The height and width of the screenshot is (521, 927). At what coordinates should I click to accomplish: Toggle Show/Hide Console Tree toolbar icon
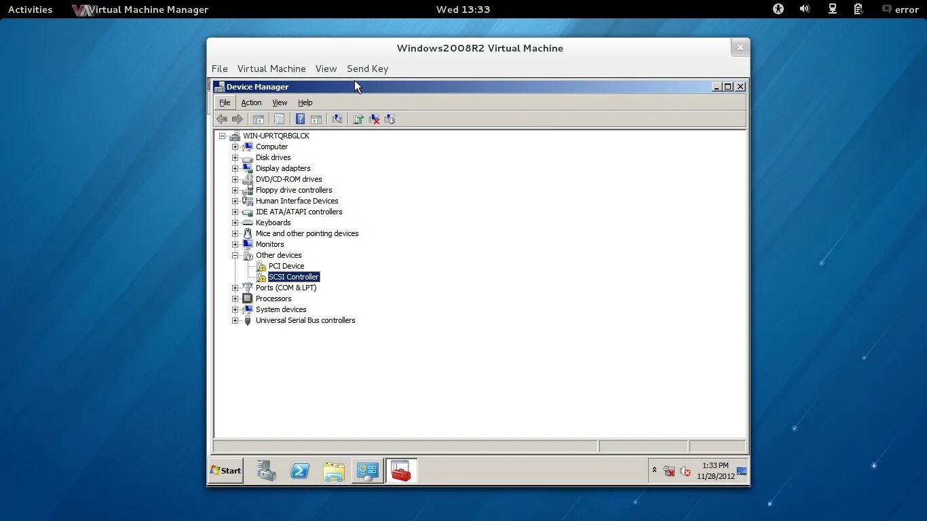[259, 119]
